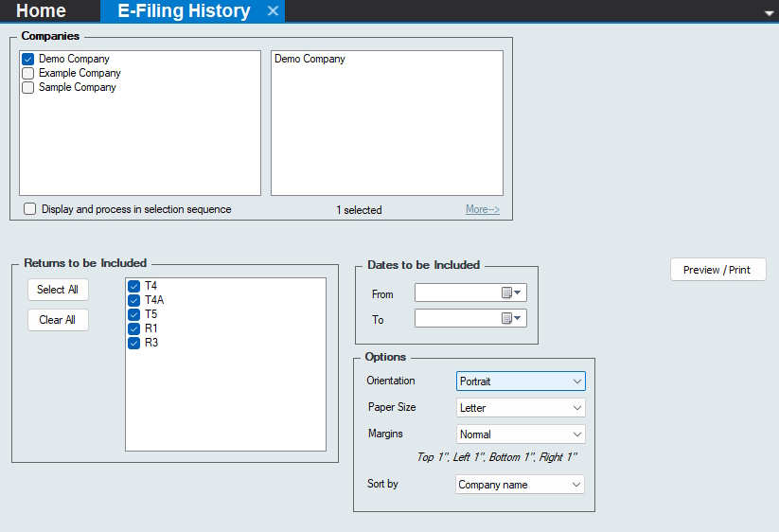Open the tab list arrow at top right
The height and width of the screenshot is (532, 779).
[x=769, y=13]
